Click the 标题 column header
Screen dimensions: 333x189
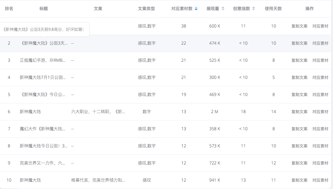click(44, 9)
